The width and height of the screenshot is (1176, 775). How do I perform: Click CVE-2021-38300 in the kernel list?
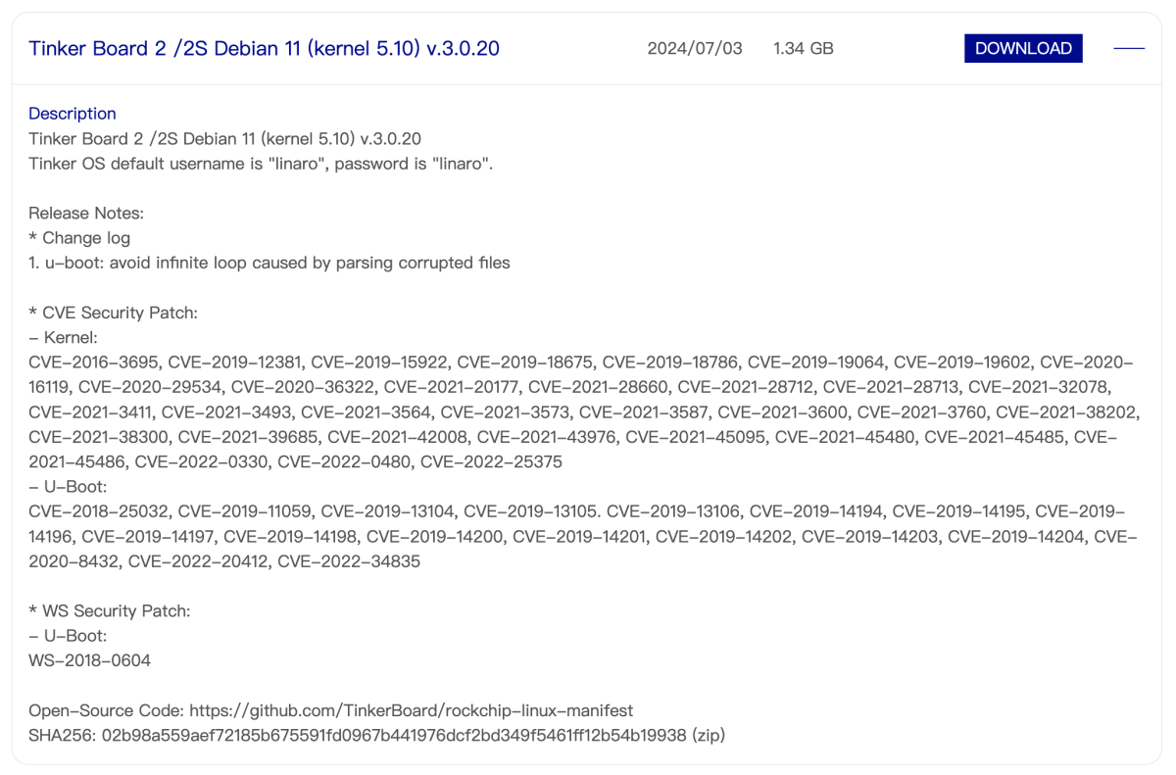point(99,437)
